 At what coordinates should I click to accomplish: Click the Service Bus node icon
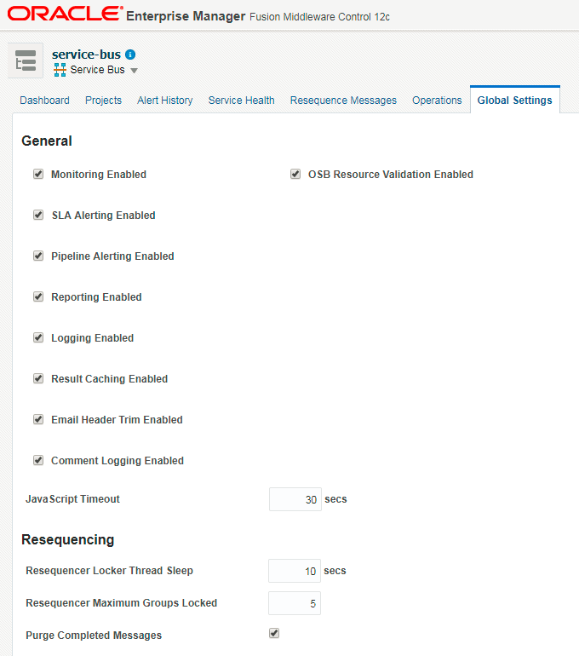click(60, 70)
